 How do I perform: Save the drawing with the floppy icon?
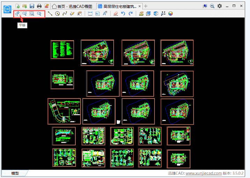[x=32, y=6]
